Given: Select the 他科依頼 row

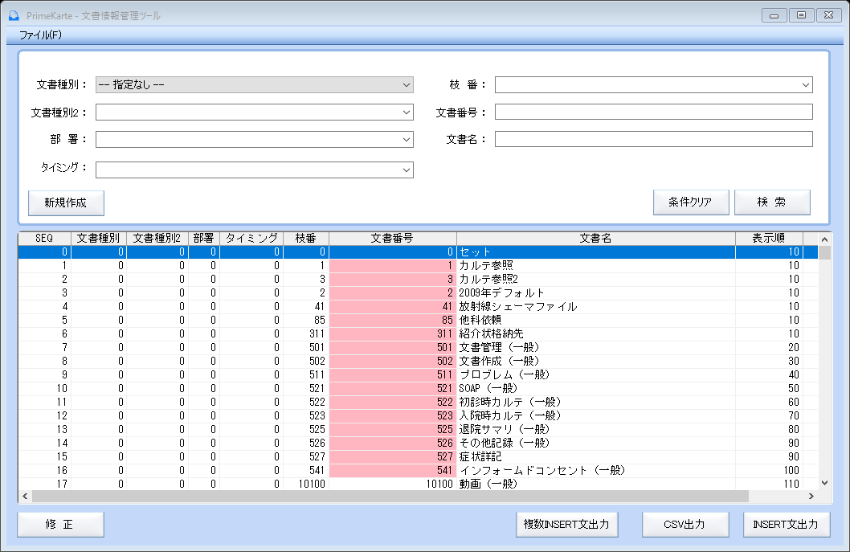Looking at the screenshot, I should click(x=418, y=320).
